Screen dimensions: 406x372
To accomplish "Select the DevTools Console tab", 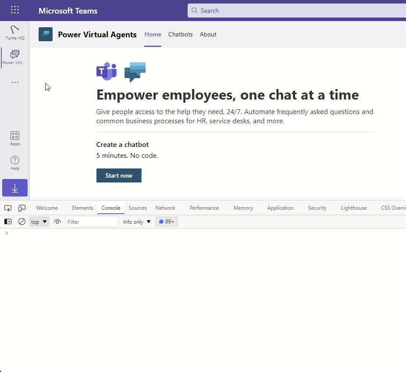I will pyautogui.click(x=111, y=208).
